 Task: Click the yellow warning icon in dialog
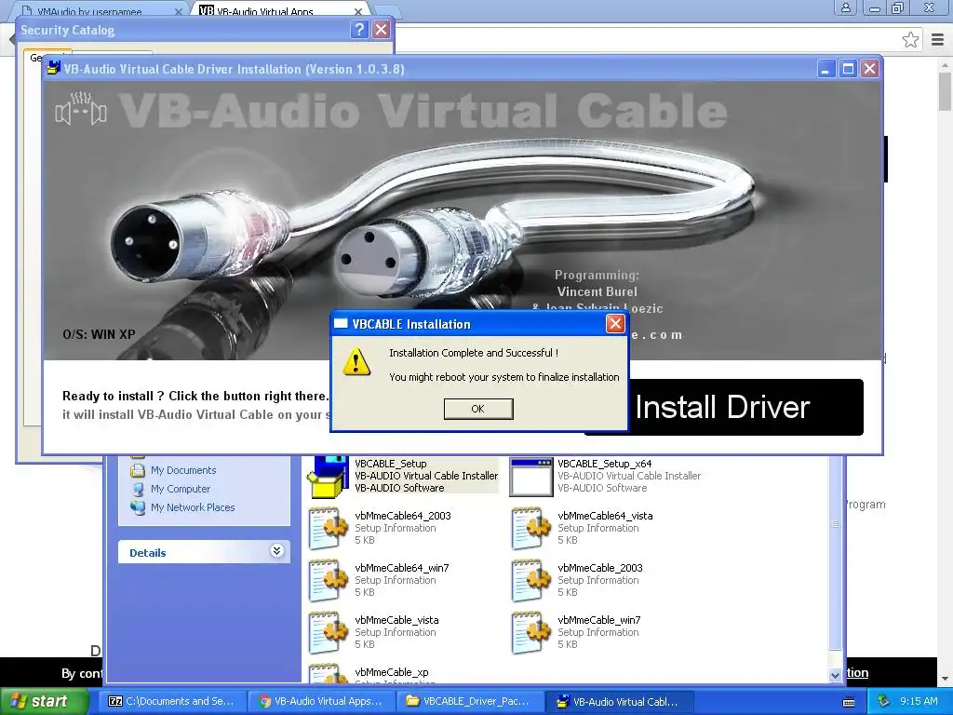356,362
